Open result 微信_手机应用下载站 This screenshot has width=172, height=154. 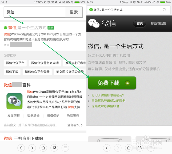23,138
